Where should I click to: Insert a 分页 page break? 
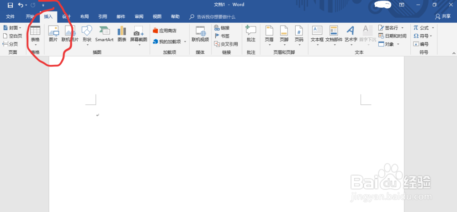click(x=10, y=44)
